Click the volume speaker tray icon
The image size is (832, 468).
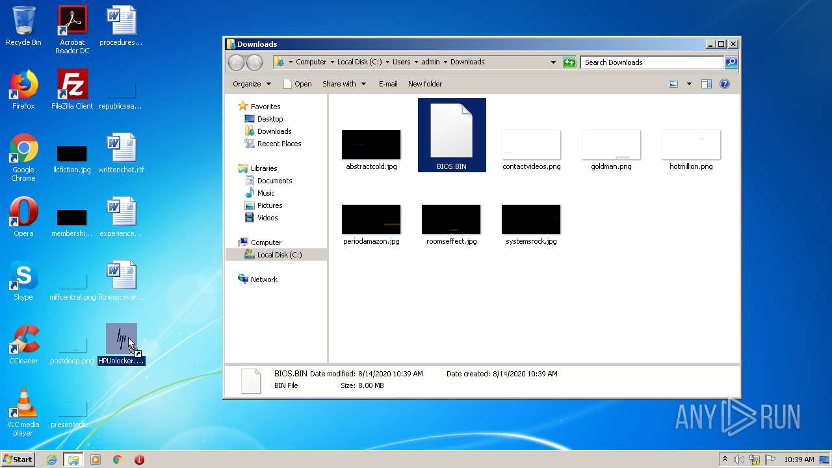coord(739,460)
